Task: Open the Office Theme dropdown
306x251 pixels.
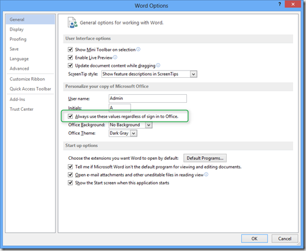Action: 133,133
